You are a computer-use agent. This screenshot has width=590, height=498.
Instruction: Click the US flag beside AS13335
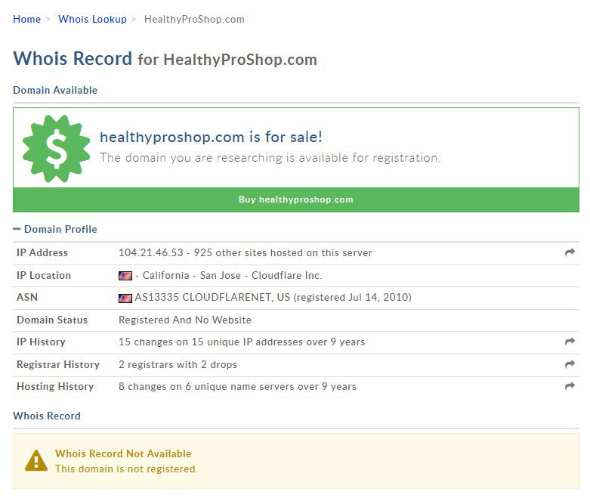pyautogui.click(x=125, y=298)
